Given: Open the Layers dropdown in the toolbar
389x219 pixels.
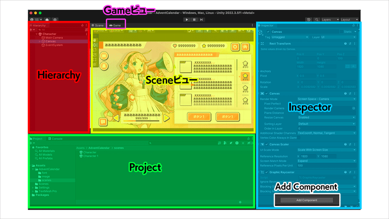Looking at the screenshot, I should 330,19.
